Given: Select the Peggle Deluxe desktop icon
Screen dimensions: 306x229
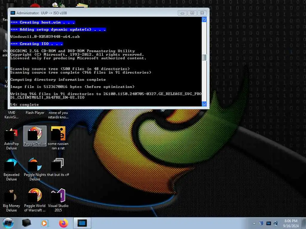Looking at the screenshot, I should pos(35,136).
